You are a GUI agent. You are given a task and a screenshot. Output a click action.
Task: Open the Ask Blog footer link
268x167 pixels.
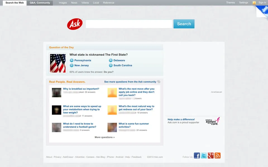[100, 157]
